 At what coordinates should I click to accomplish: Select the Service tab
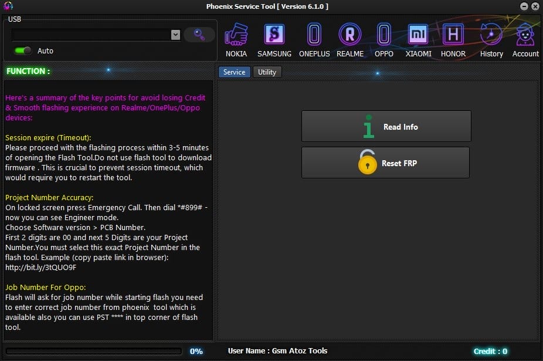234,72
